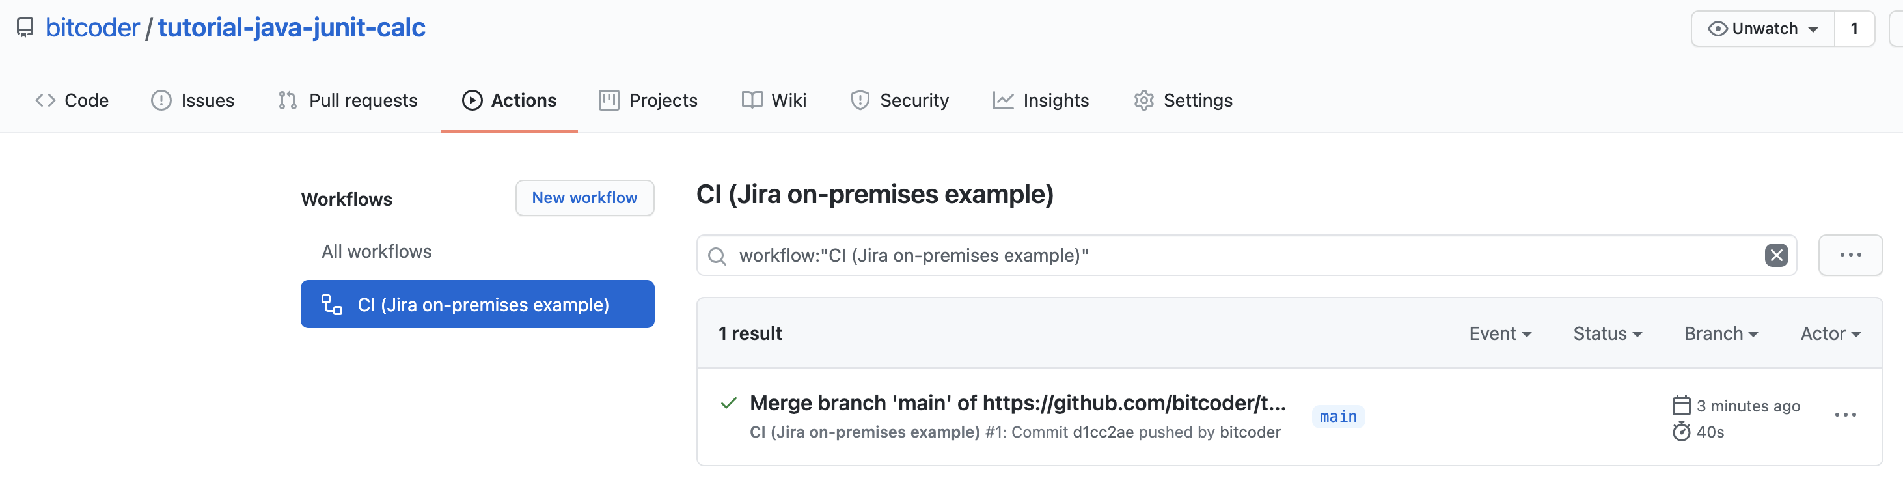Click the repository icon beside bitcoder

pos(25,28)
